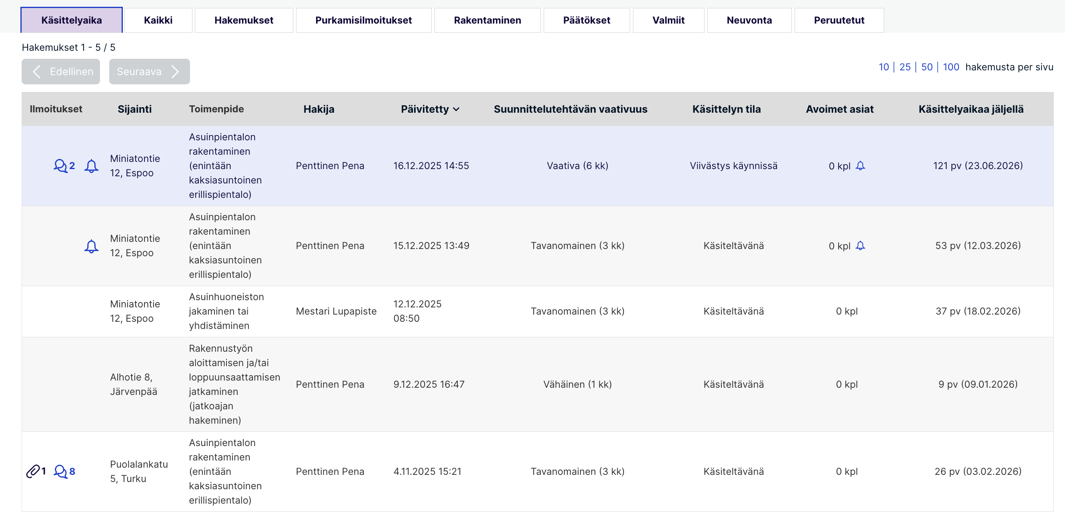This screenshot has width=1065, height=522.
Task: Click bell icon in second row notifications
Action: click(x=91, y=246)
